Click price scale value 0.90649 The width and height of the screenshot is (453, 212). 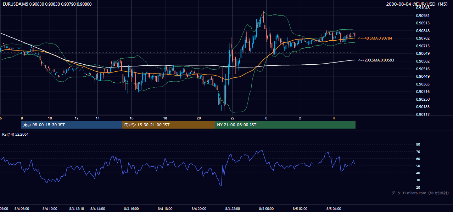(423, 54)
